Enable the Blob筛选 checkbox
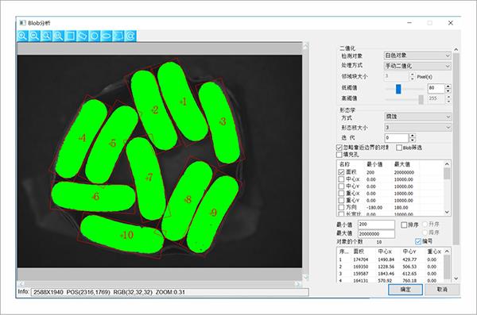Screen dimensions: 477x315 pyautogui.click(x=399, y=148)
